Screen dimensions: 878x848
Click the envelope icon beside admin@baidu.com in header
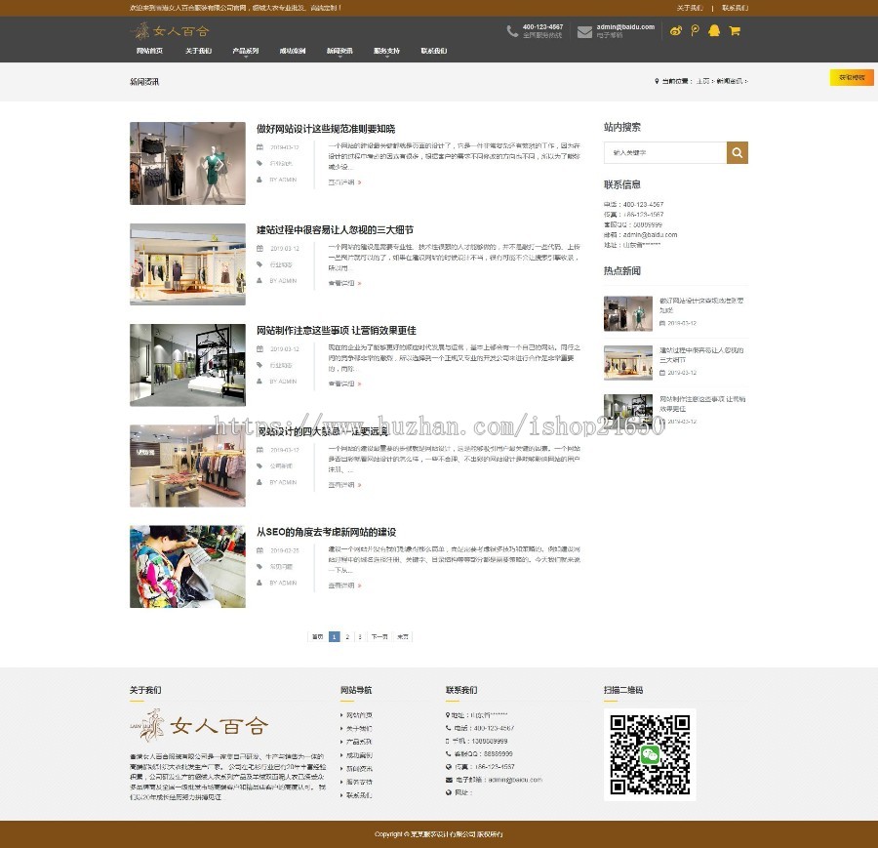[x=584, y=32]
